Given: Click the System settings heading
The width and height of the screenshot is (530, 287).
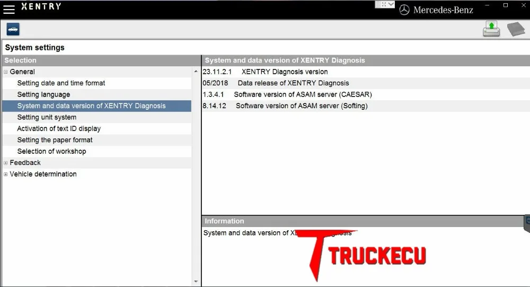Looking at the screenshot, I should (x=35, y=47).
